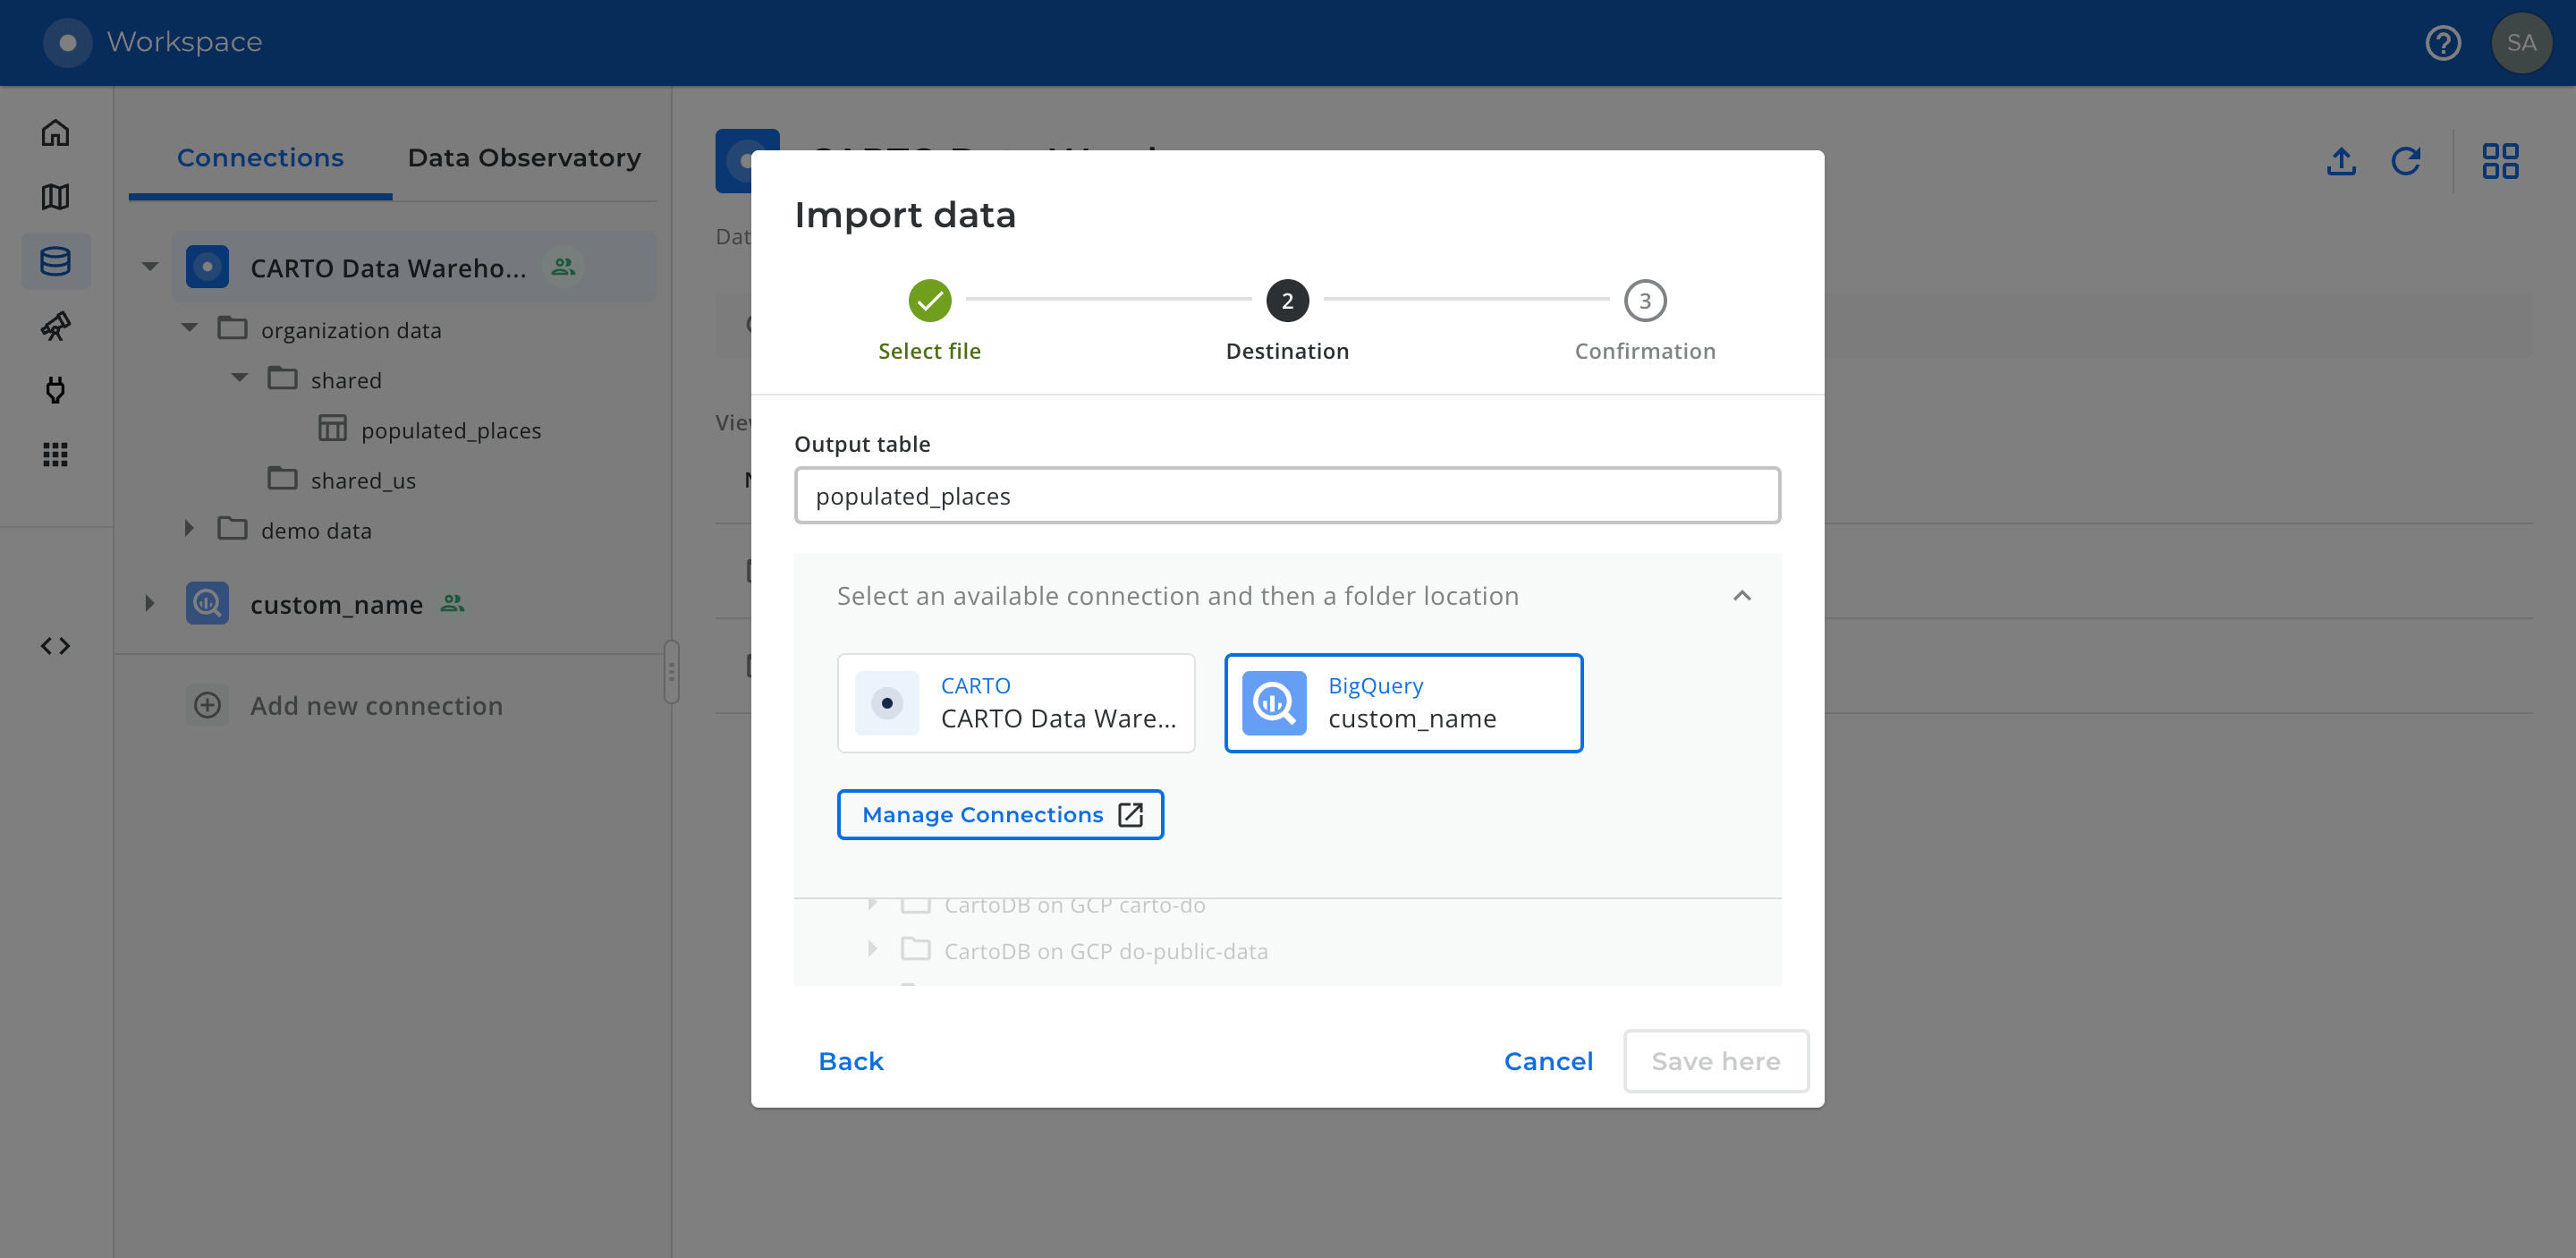Open the telescope Data Observatory icon

[55, 326]
